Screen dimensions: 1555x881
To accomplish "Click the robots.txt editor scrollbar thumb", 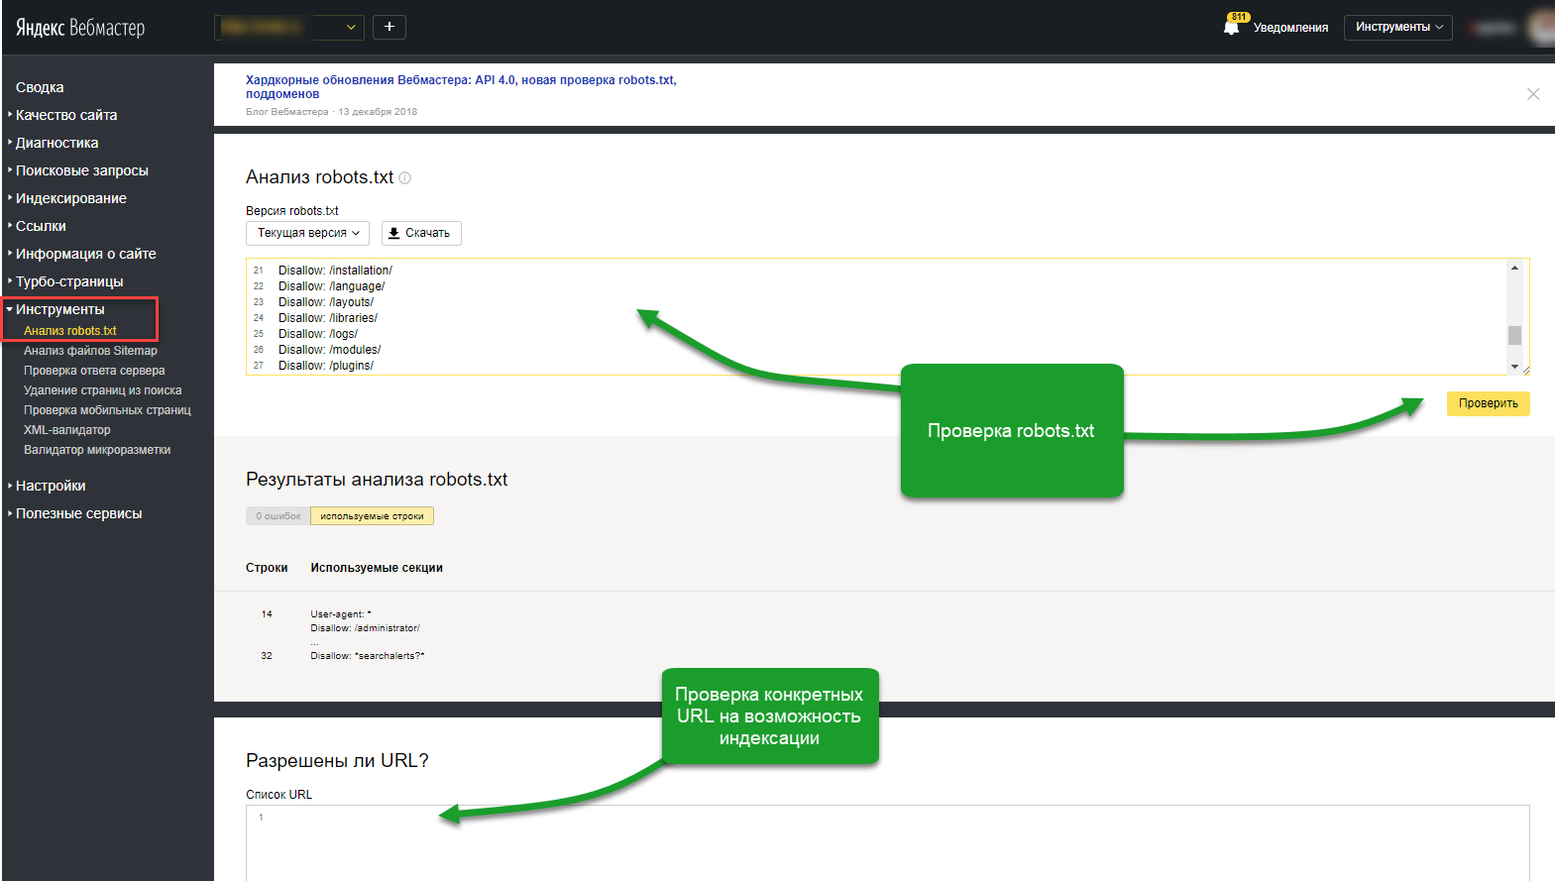I will pyautogui.click(x=1514, y=335).
